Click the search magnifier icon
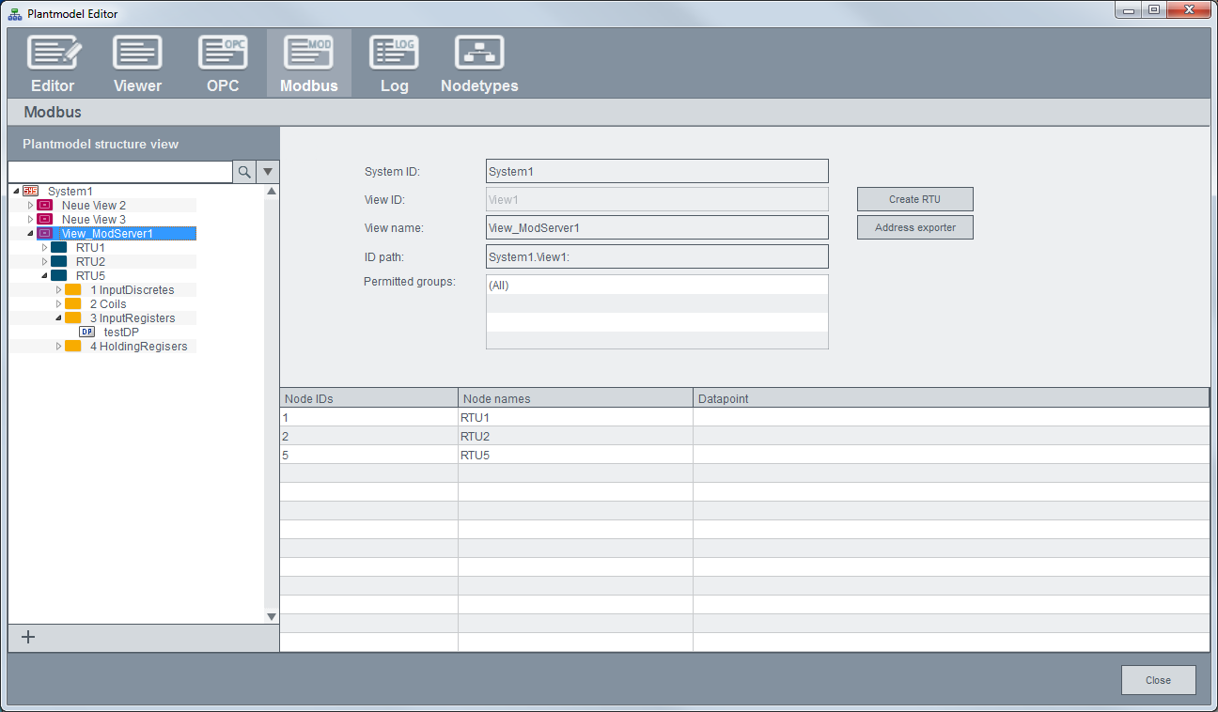 (x=244, y=172)
